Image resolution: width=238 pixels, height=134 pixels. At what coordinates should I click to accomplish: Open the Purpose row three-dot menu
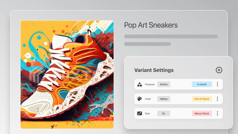tap(217, 84)
